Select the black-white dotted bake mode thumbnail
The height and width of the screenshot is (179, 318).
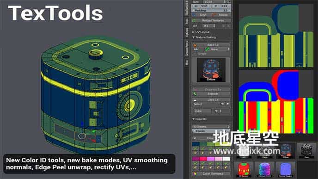306,151
